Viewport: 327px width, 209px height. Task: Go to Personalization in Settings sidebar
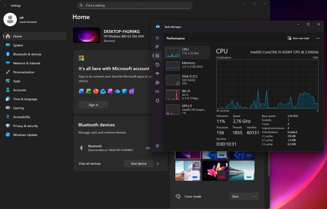[x=24, y=72]
